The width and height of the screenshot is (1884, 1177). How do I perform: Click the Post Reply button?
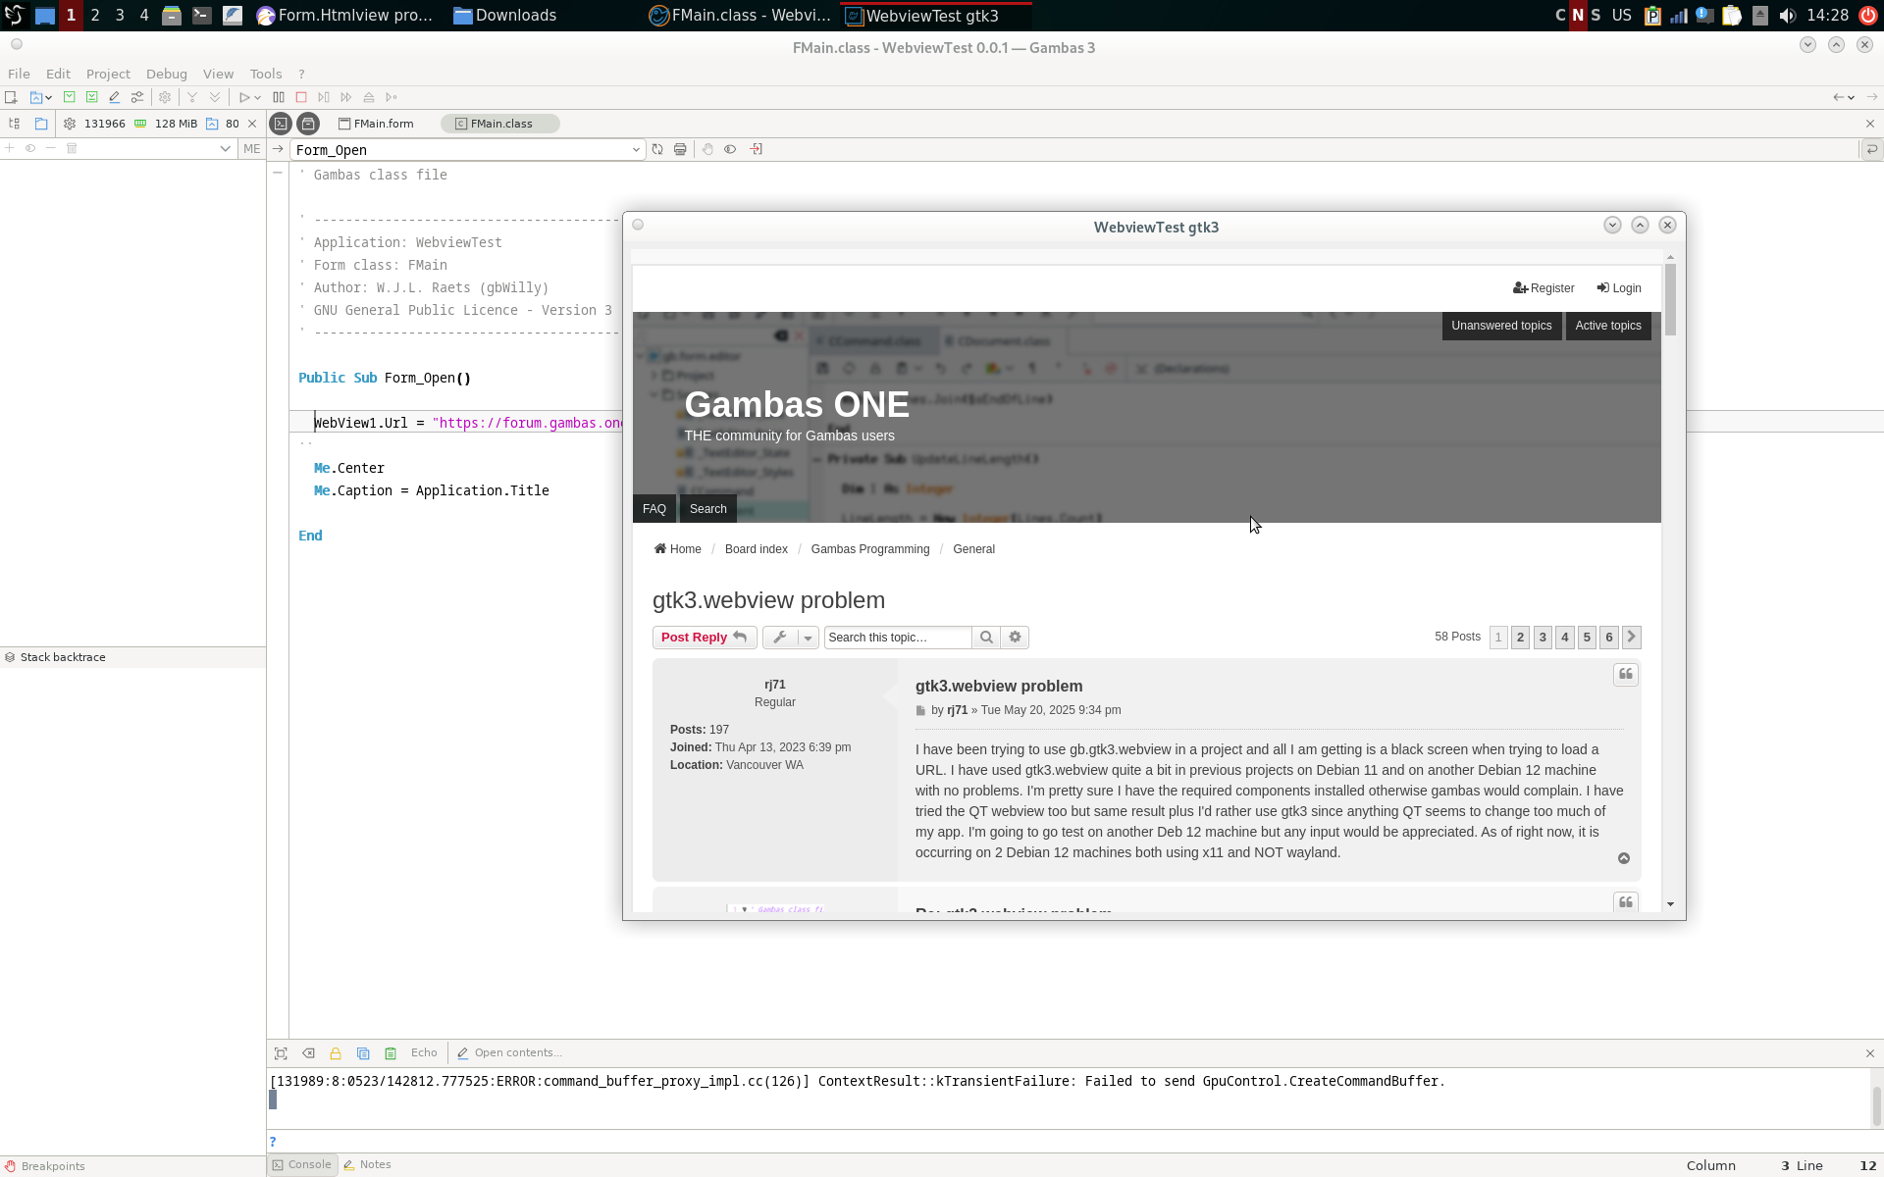coord(704,638)
